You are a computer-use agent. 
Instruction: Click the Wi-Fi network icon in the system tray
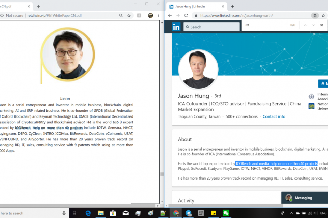pyautogui.click(x=310, y=213)
